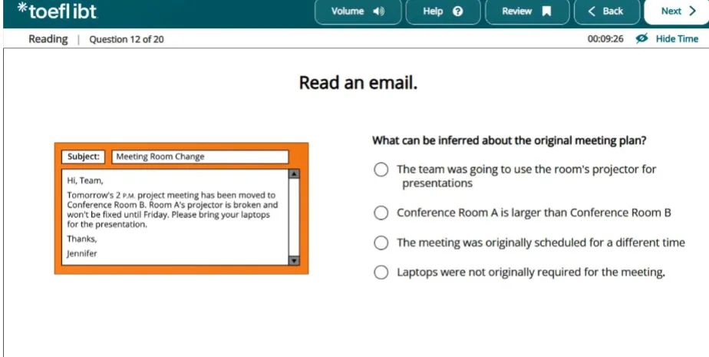Click the email scrollbar up arrow
The width and height of the screenshot is (709, 357).
294,174
